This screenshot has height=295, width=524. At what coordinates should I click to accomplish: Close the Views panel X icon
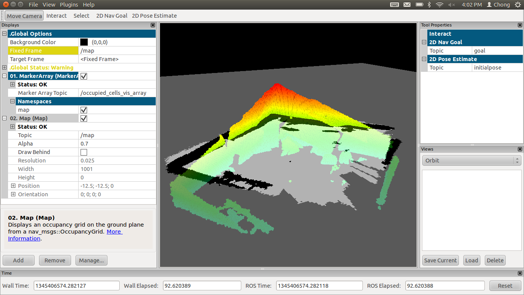coord(520,149)
